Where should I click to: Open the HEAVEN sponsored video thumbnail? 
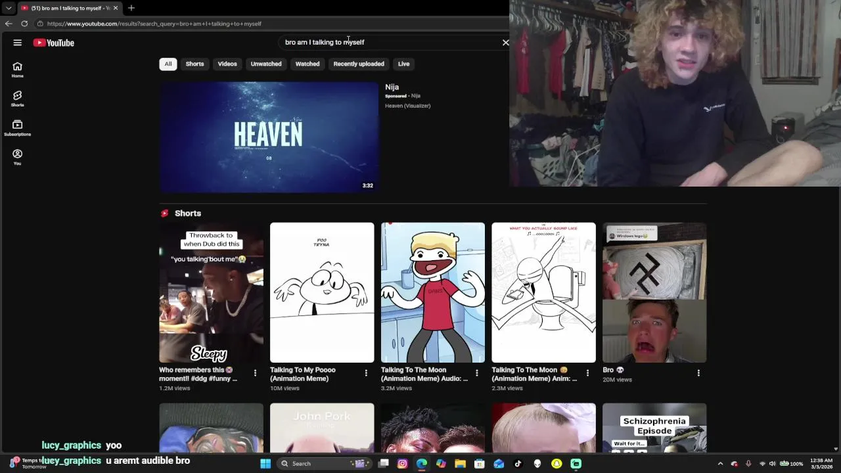tap(269, 137)
